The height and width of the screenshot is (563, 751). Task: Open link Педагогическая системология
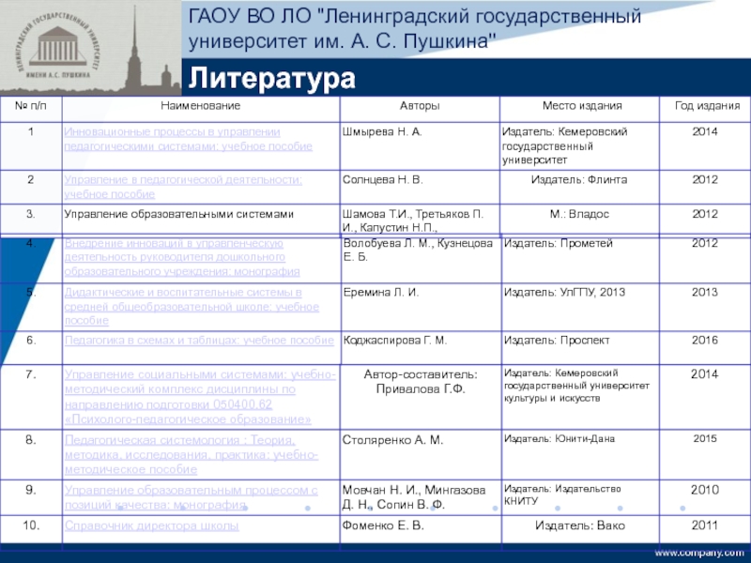192,455
